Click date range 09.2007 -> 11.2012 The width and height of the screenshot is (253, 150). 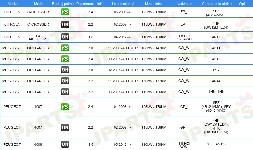click(x=123, y=59)
